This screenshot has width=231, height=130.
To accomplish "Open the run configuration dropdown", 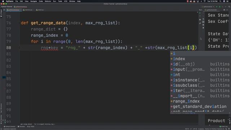I will point(208,6).
